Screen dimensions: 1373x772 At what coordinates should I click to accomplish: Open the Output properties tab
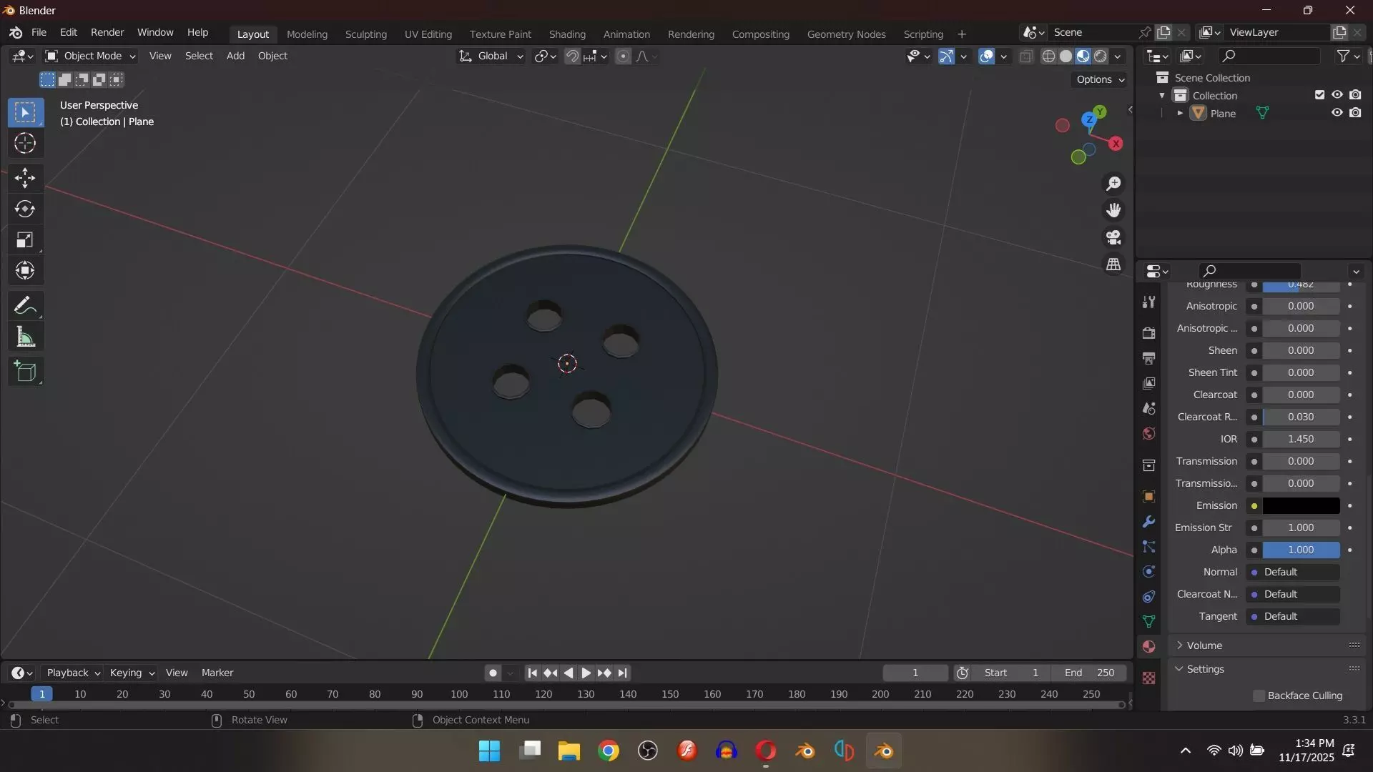point(1149,358)
